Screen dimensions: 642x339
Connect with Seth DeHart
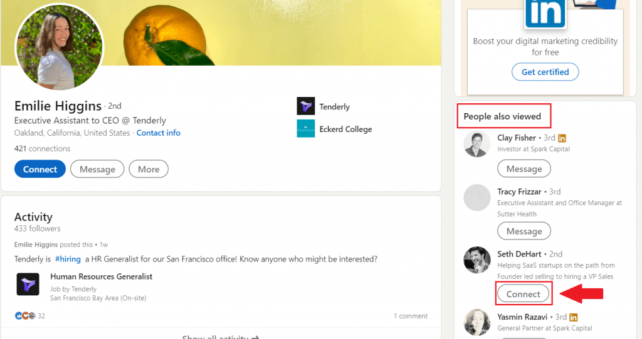coord(524,294)
